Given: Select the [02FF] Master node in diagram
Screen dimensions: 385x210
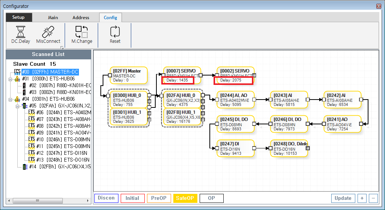Looking at the screenshot, I should (129, 75).
